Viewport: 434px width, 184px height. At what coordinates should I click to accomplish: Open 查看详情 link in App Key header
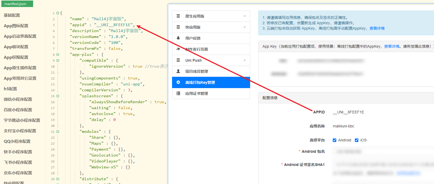tap(391, 46)
